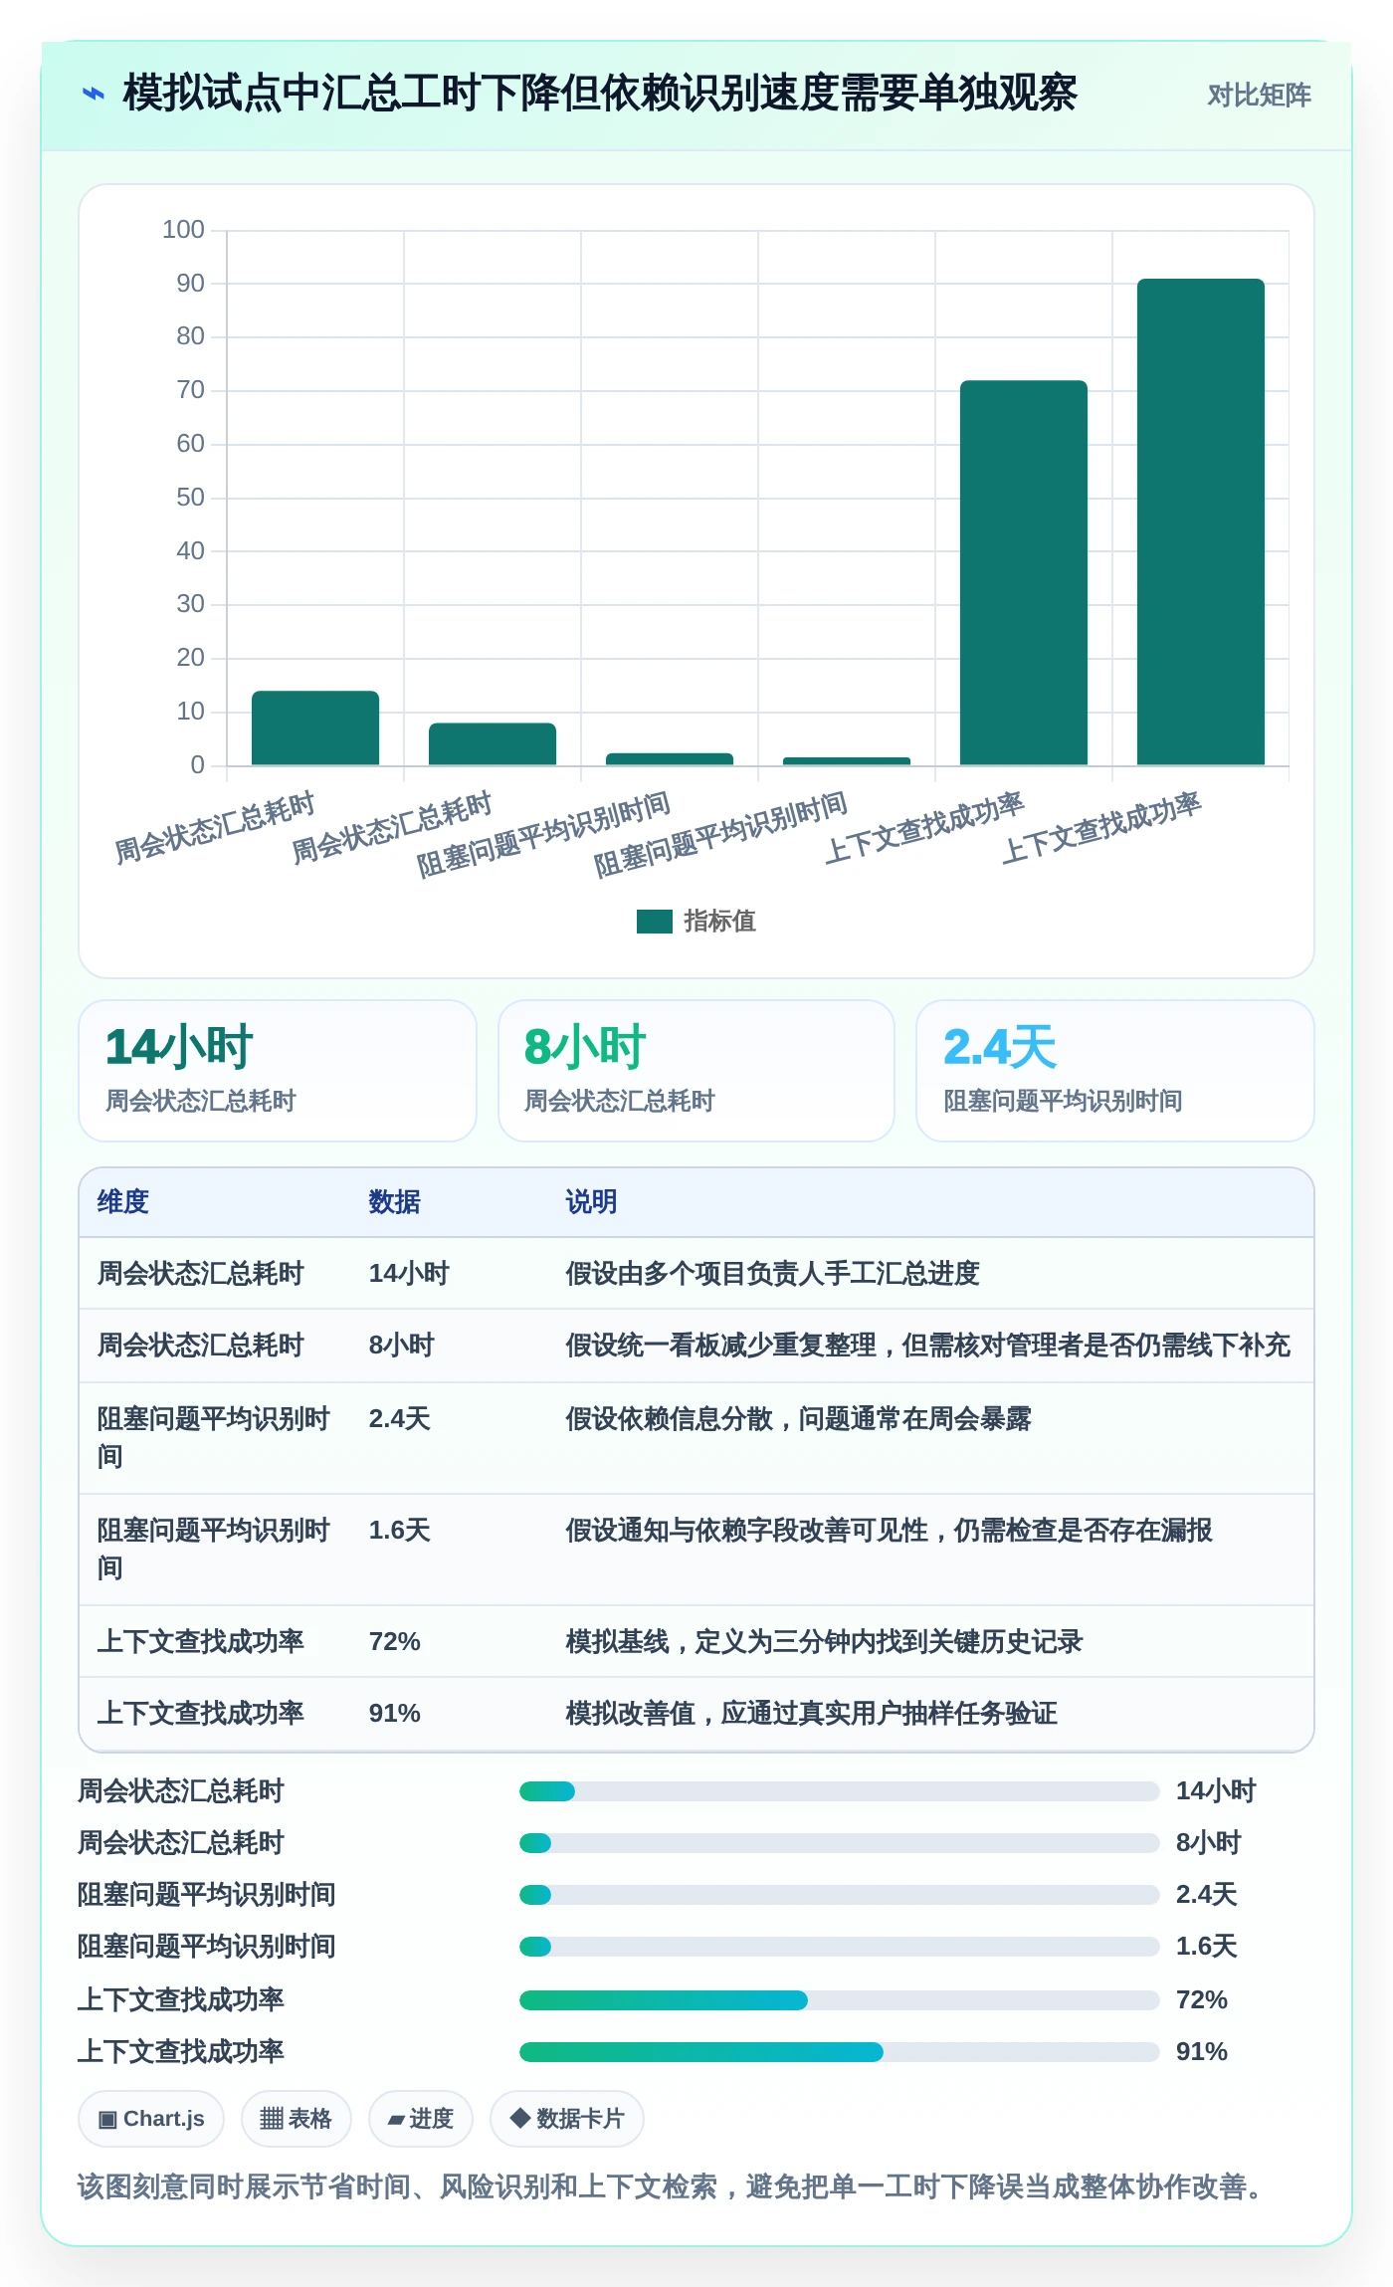Click the parallelogram icon in the 进度 chip
This screenshot has height=2287, width=1393.
[x=396, y=2120]
